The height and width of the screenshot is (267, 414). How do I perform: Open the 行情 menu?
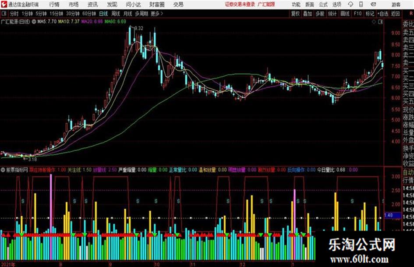point(54,4)
